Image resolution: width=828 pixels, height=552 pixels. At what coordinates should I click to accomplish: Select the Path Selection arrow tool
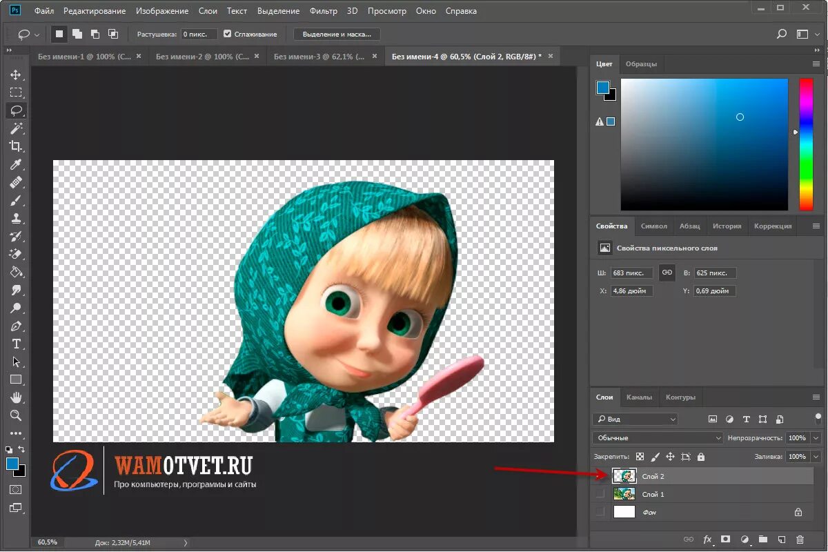16,362
